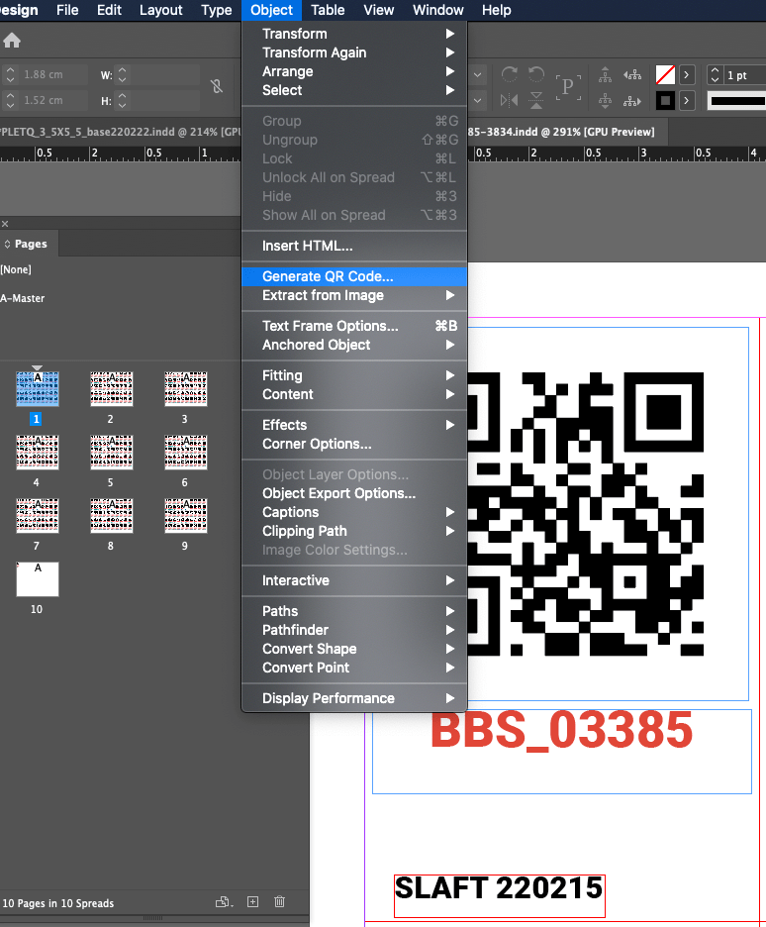Viewport: 766px width, 927px height.
Task: Select page 1 thumbnail
Action: coord(38,389)
